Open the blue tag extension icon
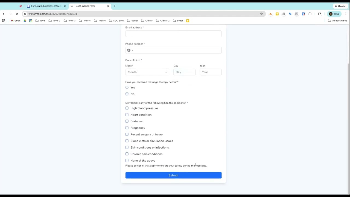The image size is (350, 197). pyautogui.click(x=290, y=14)
